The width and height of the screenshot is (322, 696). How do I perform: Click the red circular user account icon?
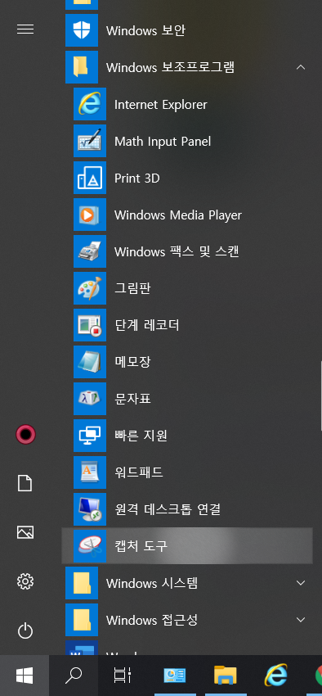(25, 434)
